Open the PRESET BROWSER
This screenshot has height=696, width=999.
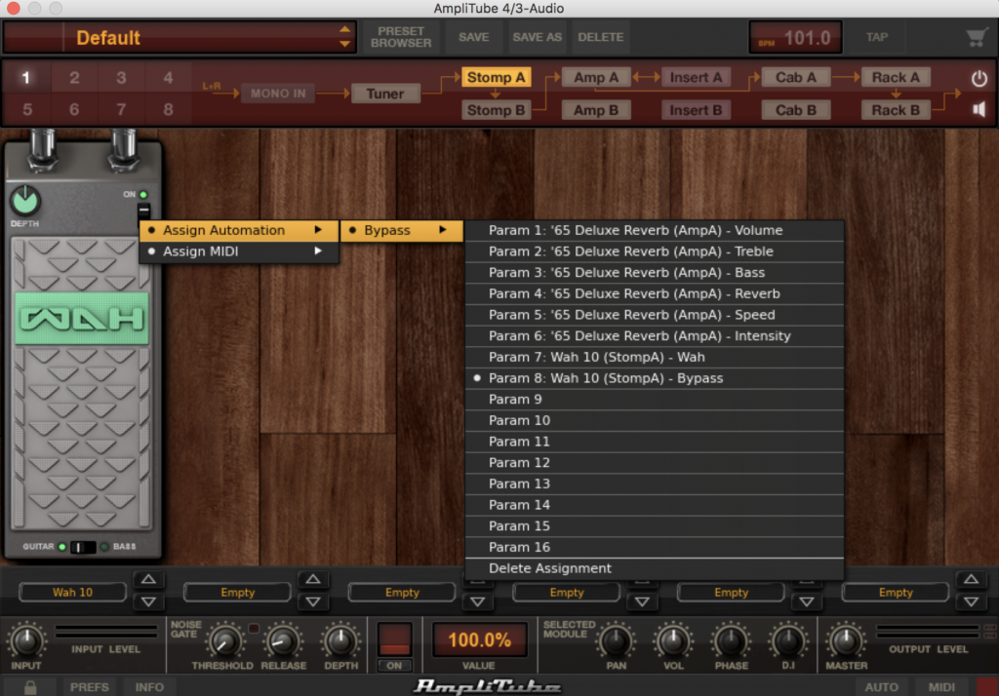point(401,37)
